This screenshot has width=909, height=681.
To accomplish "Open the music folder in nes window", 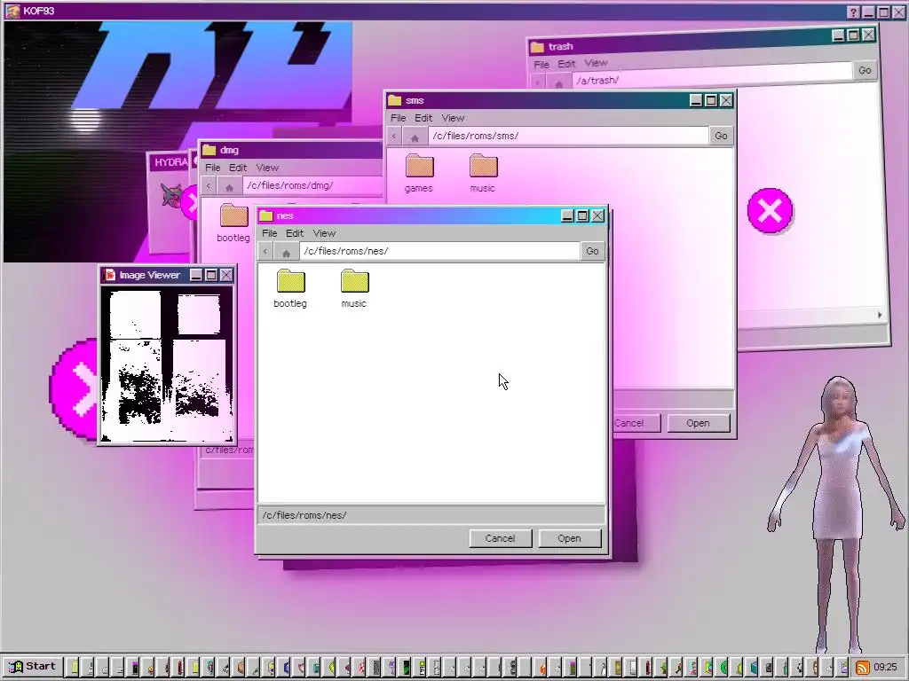I will [354, 288].
